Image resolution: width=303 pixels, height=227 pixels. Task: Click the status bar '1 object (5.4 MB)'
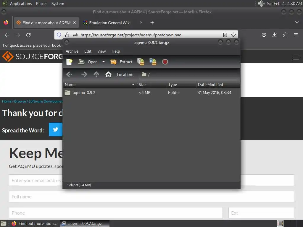coord(79,185)
